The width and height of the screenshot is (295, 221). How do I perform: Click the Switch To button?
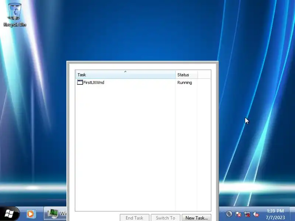tap(166, 218)
